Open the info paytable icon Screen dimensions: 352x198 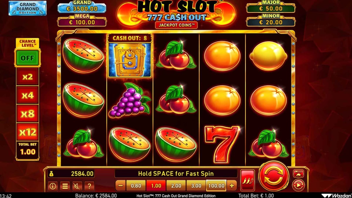pos(53,186)
